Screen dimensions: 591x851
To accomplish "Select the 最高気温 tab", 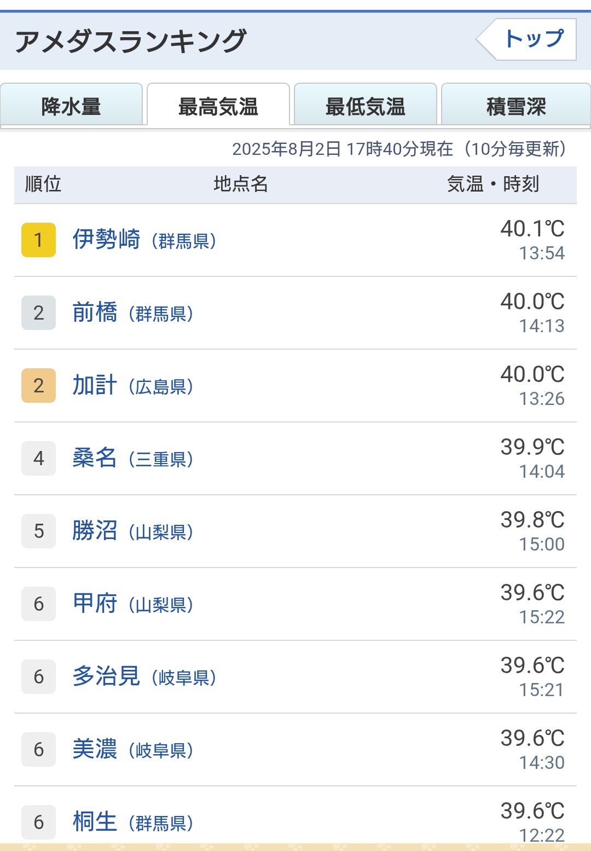I will (x=218, y=106).
